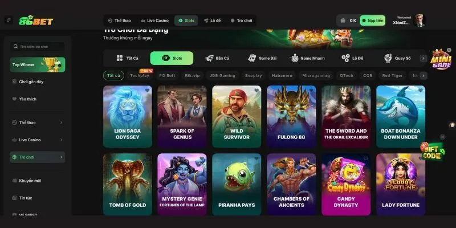The image size is (456, 228).
Task: Open the Lô đề top navigation tab
Action: 212,21
